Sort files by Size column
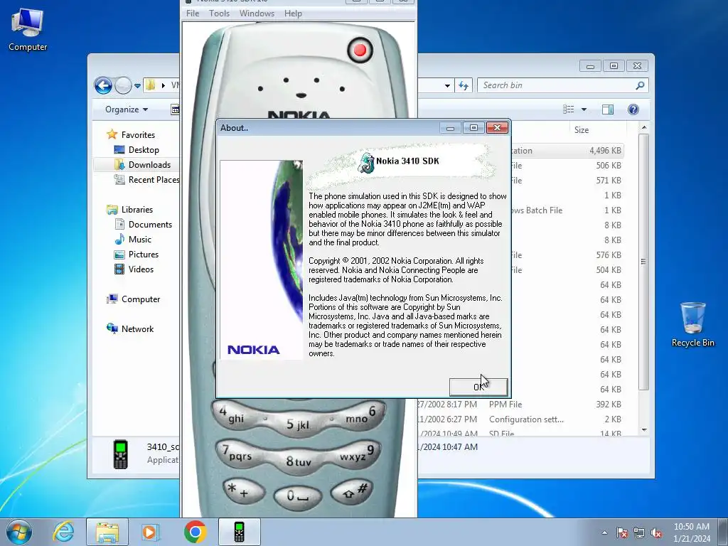 click(582, 130)
